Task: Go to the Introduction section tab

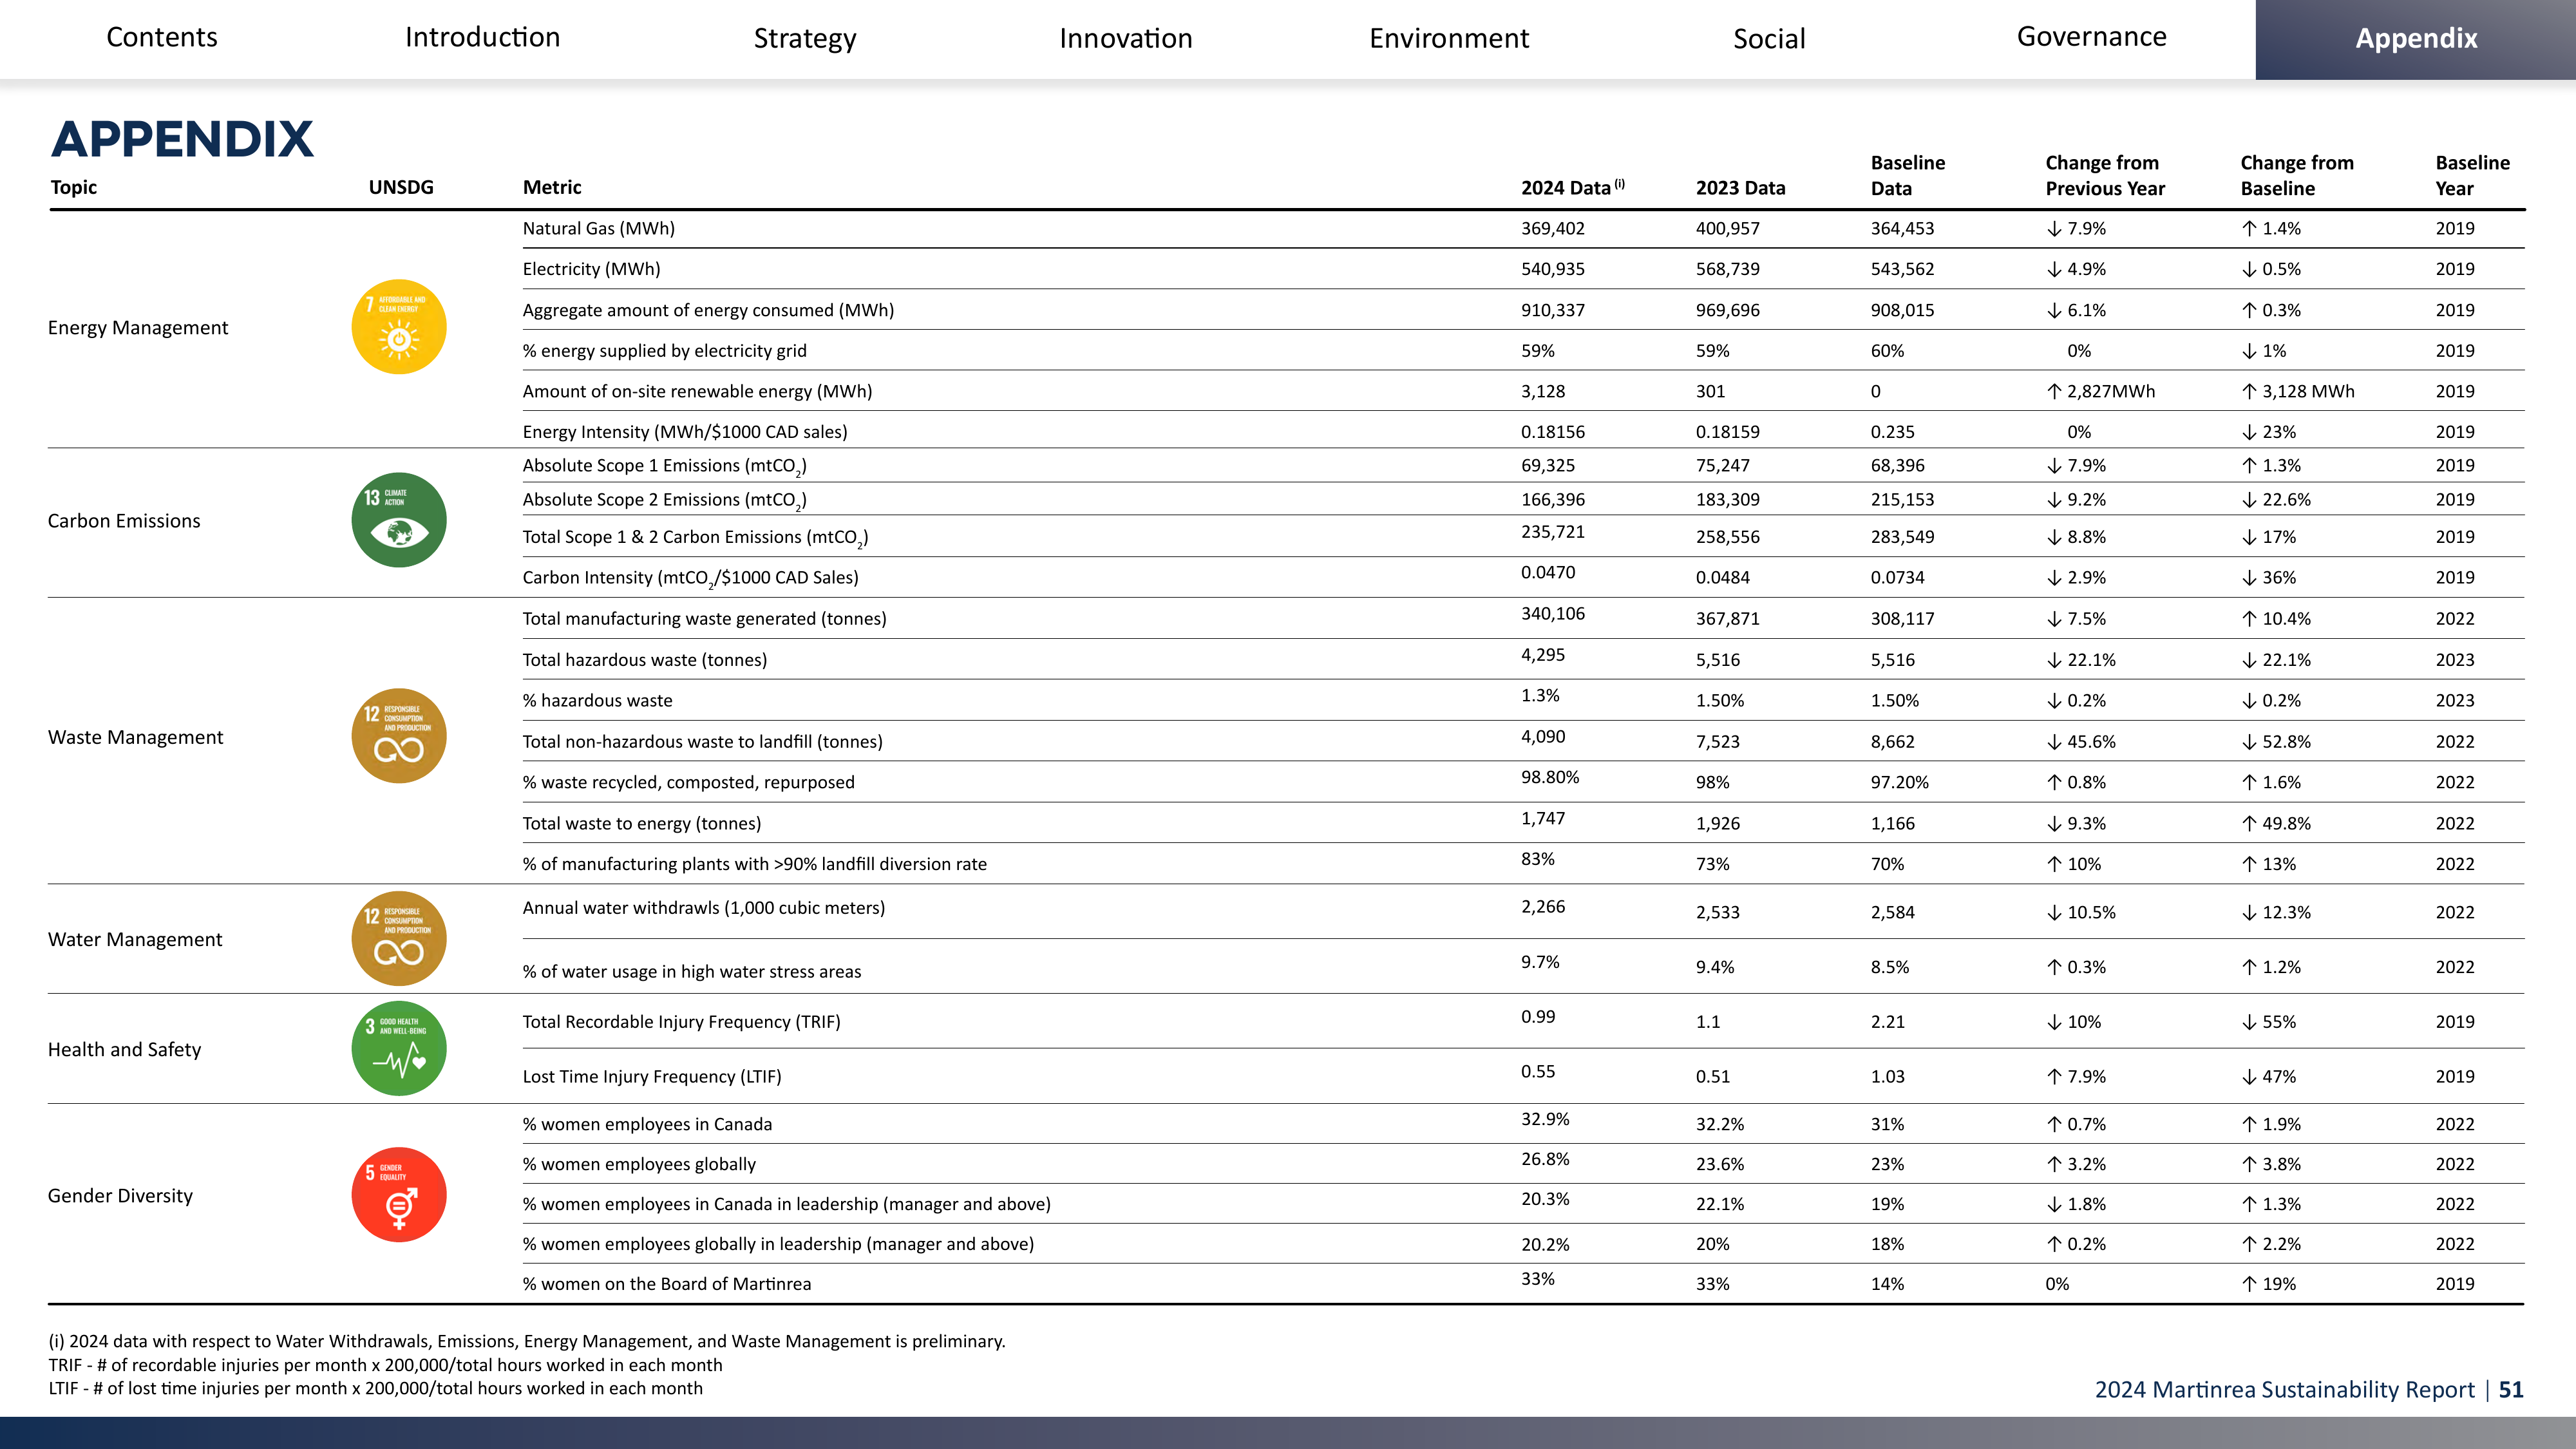Action: coord(483,38)
